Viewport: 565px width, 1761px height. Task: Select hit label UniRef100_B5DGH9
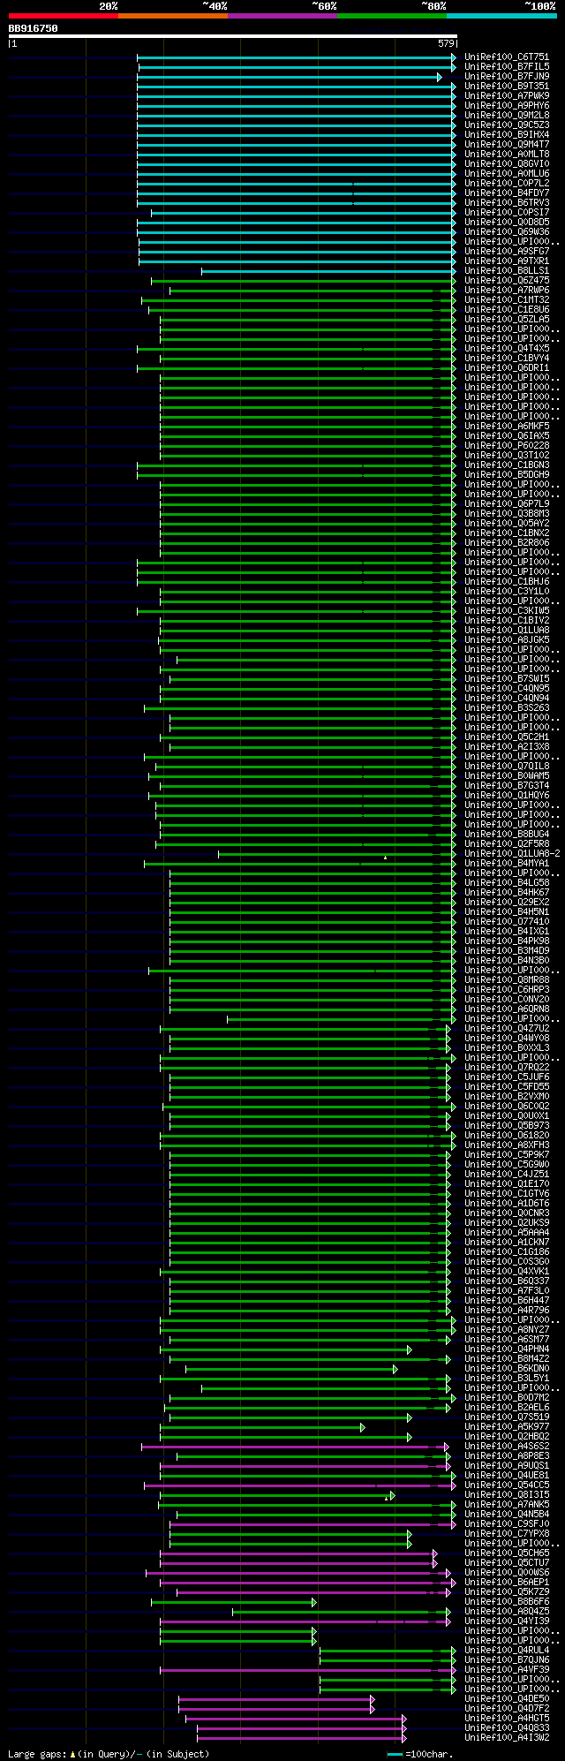tap(507, 475)
